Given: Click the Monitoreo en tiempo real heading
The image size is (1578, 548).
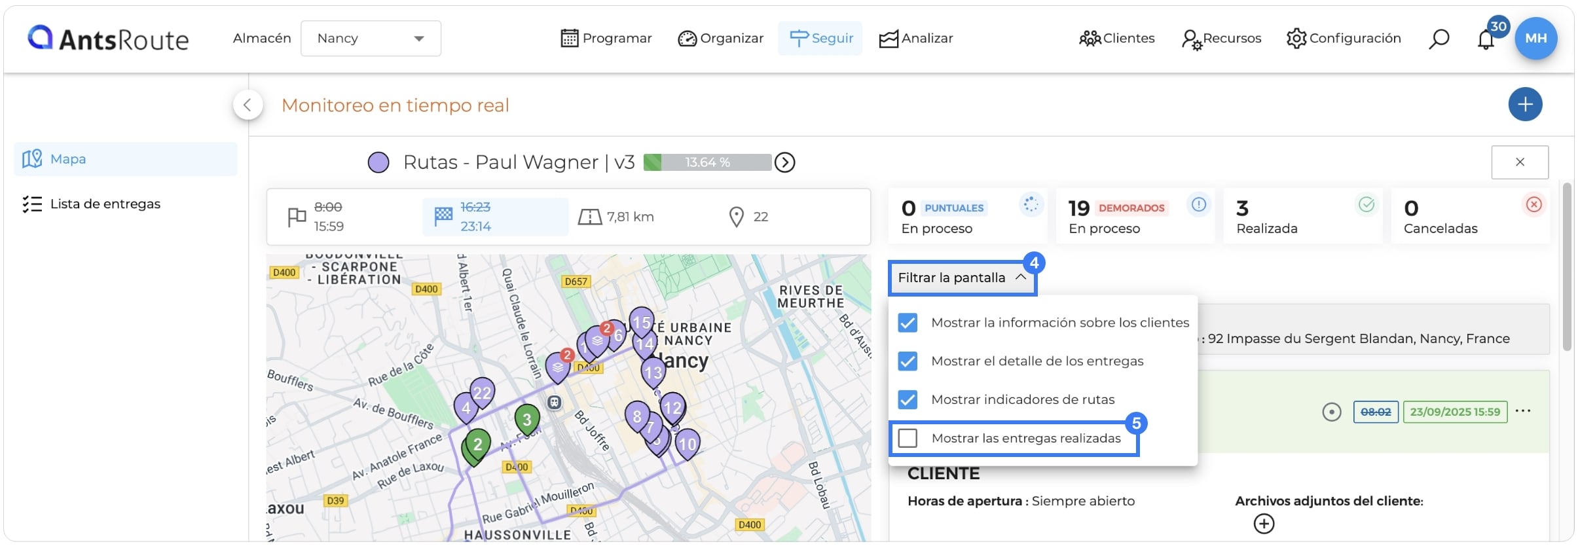Looking at the screenshot, I should pyautogui.click(x=395, y=105).
